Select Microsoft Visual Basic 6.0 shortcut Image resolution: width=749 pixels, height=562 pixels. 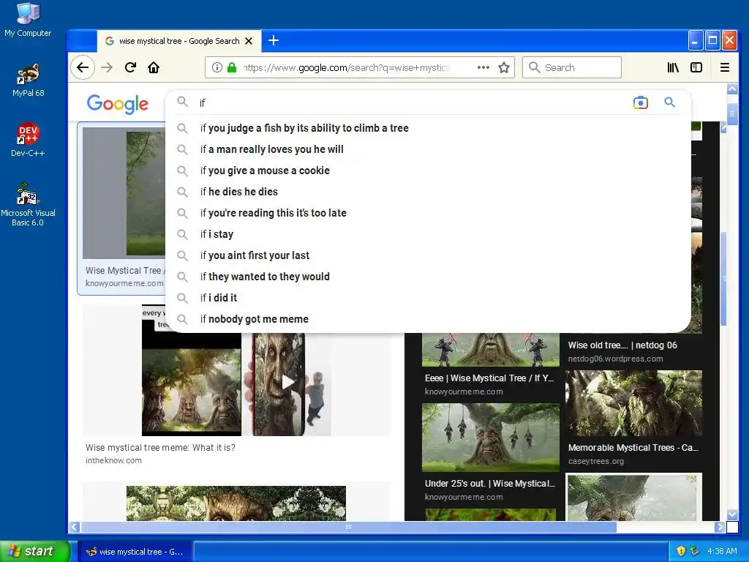28,205
